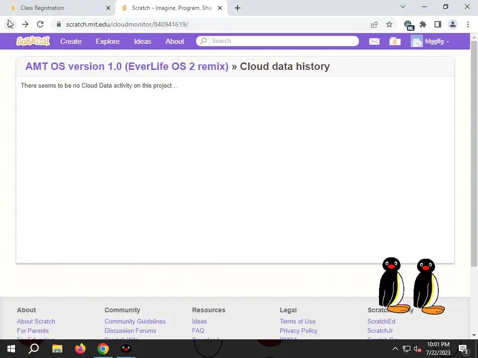Open the NL globe extension icon
This screenshot has width=478, height=358.
[408, 25]
